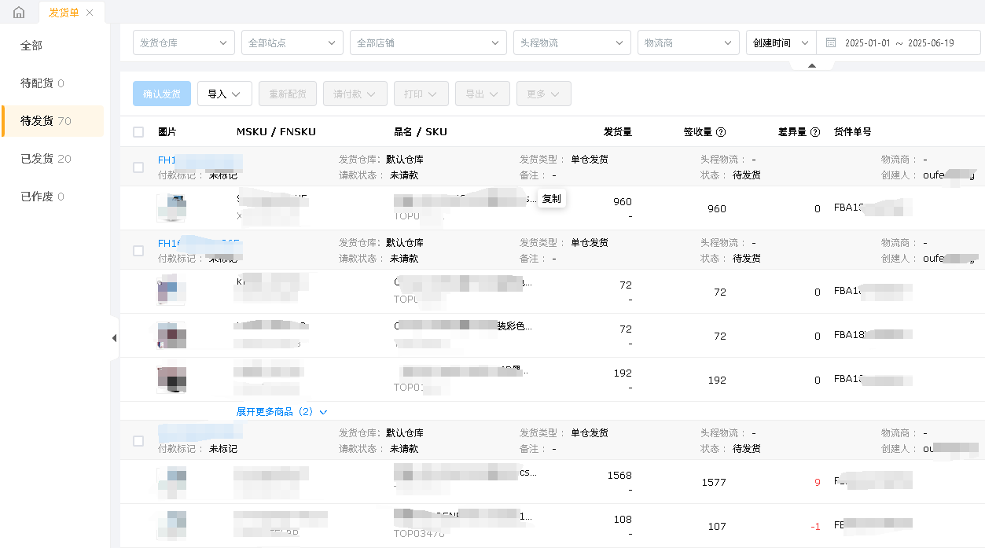Click the help icon beside 签收量
This screenshot has height=548, width=985.
[721, 132]
